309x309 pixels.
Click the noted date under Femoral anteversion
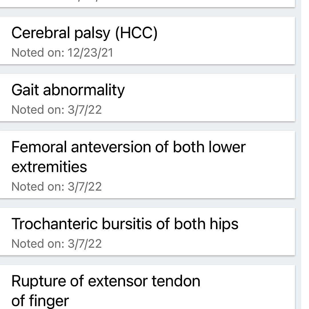click(x=56, y=187)
